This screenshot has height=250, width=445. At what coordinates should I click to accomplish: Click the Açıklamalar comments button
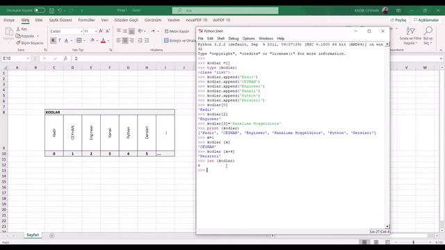tap(426, 20)
